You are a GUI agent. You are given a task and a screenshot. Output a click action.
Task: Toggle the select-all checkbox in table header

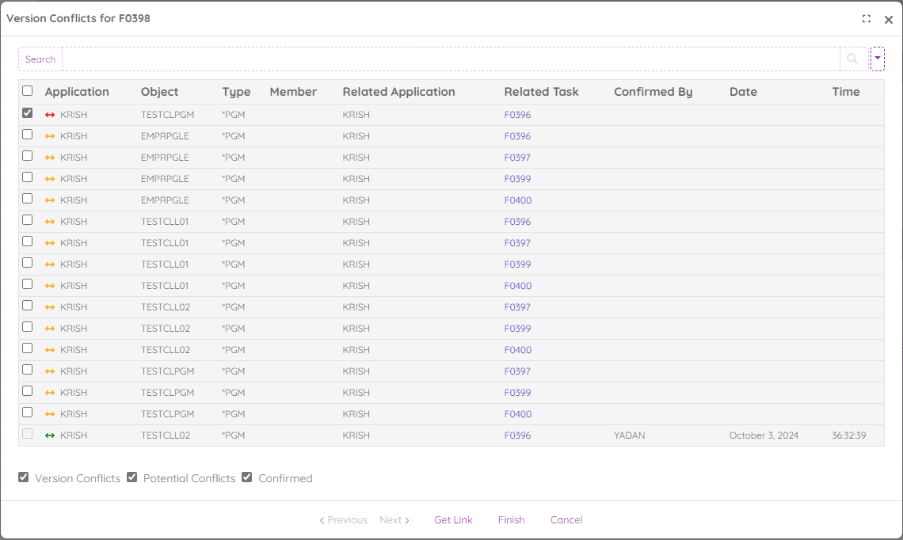pyautogui.click(x=28, y=91)
